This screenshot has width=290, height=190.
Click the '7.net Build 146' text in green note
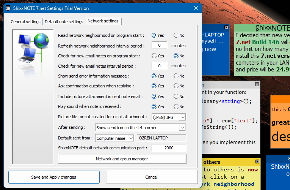point(257,42)
